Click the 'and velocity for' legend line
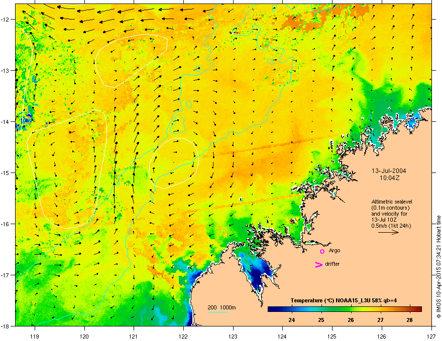The height and width of the screenshot is (341, 442). coord(389,214)
